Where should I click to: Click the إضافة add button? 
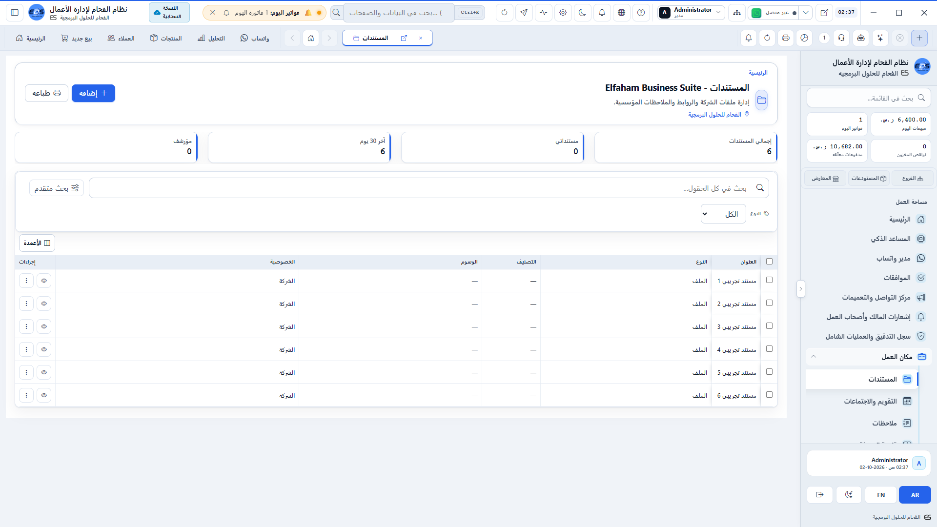coord(93,93)
